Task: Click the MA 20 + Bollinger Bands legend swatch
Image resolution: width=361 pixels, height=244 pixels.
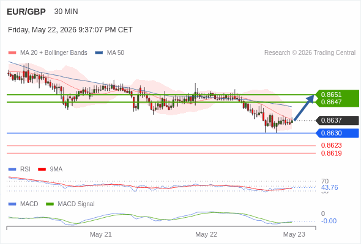Action: (x=12, y=53)
